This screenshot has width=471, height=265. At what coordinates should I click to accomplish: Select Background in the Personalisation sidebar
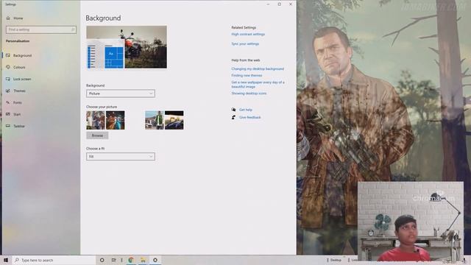click(22, 55)
